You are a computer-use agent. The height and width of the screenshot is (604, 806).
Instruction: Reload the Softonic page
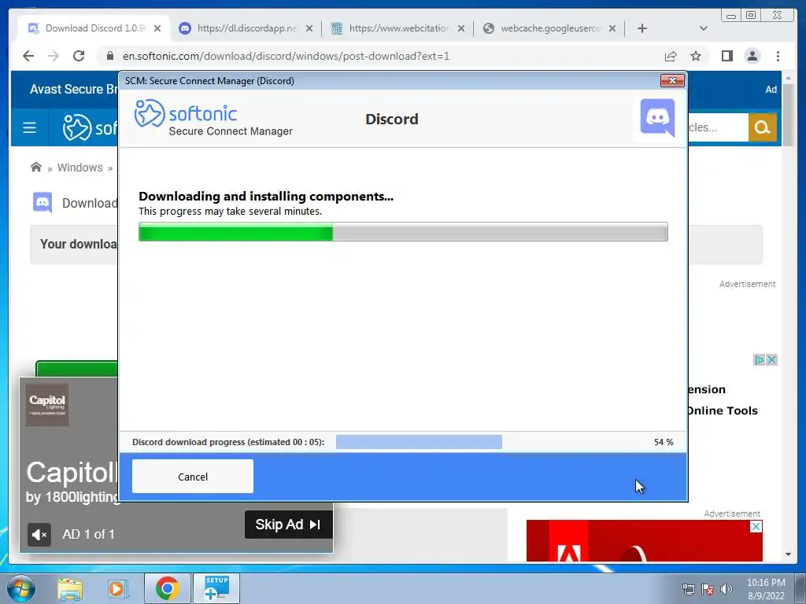pos(79,56)
